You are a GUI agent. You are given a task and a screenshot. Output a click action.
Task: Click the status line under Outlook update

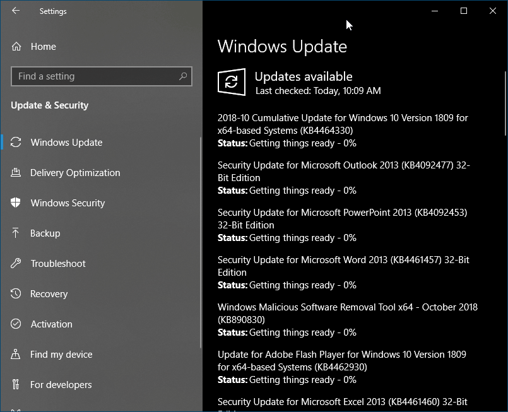pos(286,191)
